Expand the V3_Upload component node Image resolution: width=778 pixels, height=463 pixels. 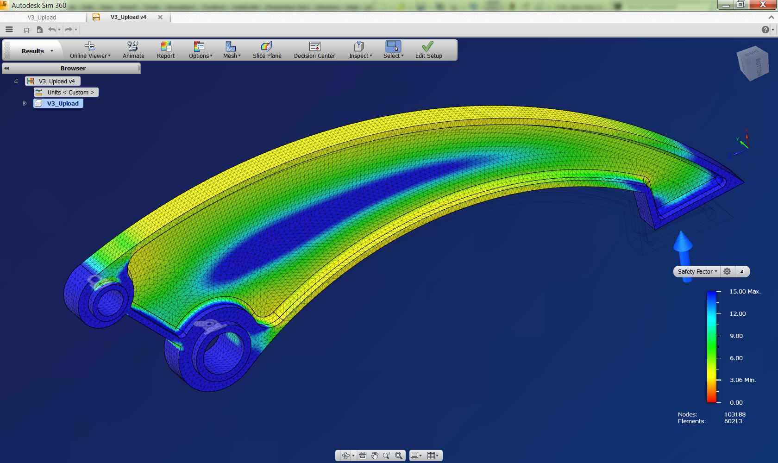[x=25, y=103]
